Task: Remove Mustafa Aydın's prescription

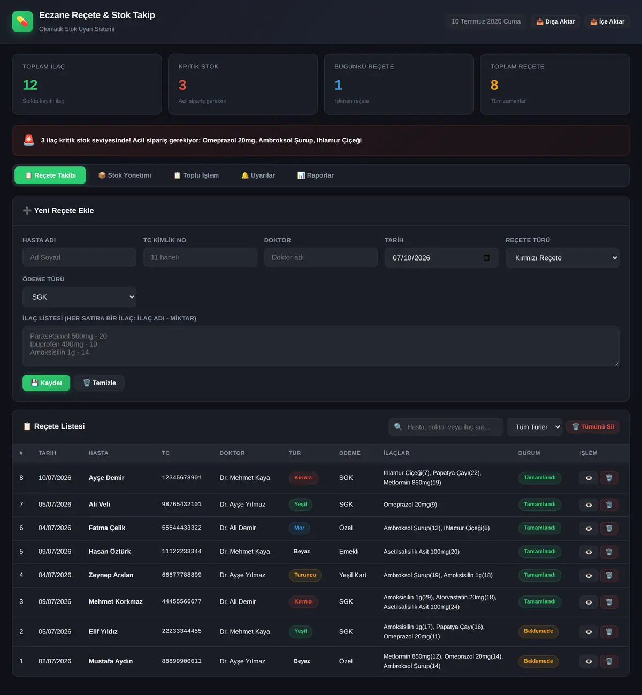Action: click(x=609, y=661)
